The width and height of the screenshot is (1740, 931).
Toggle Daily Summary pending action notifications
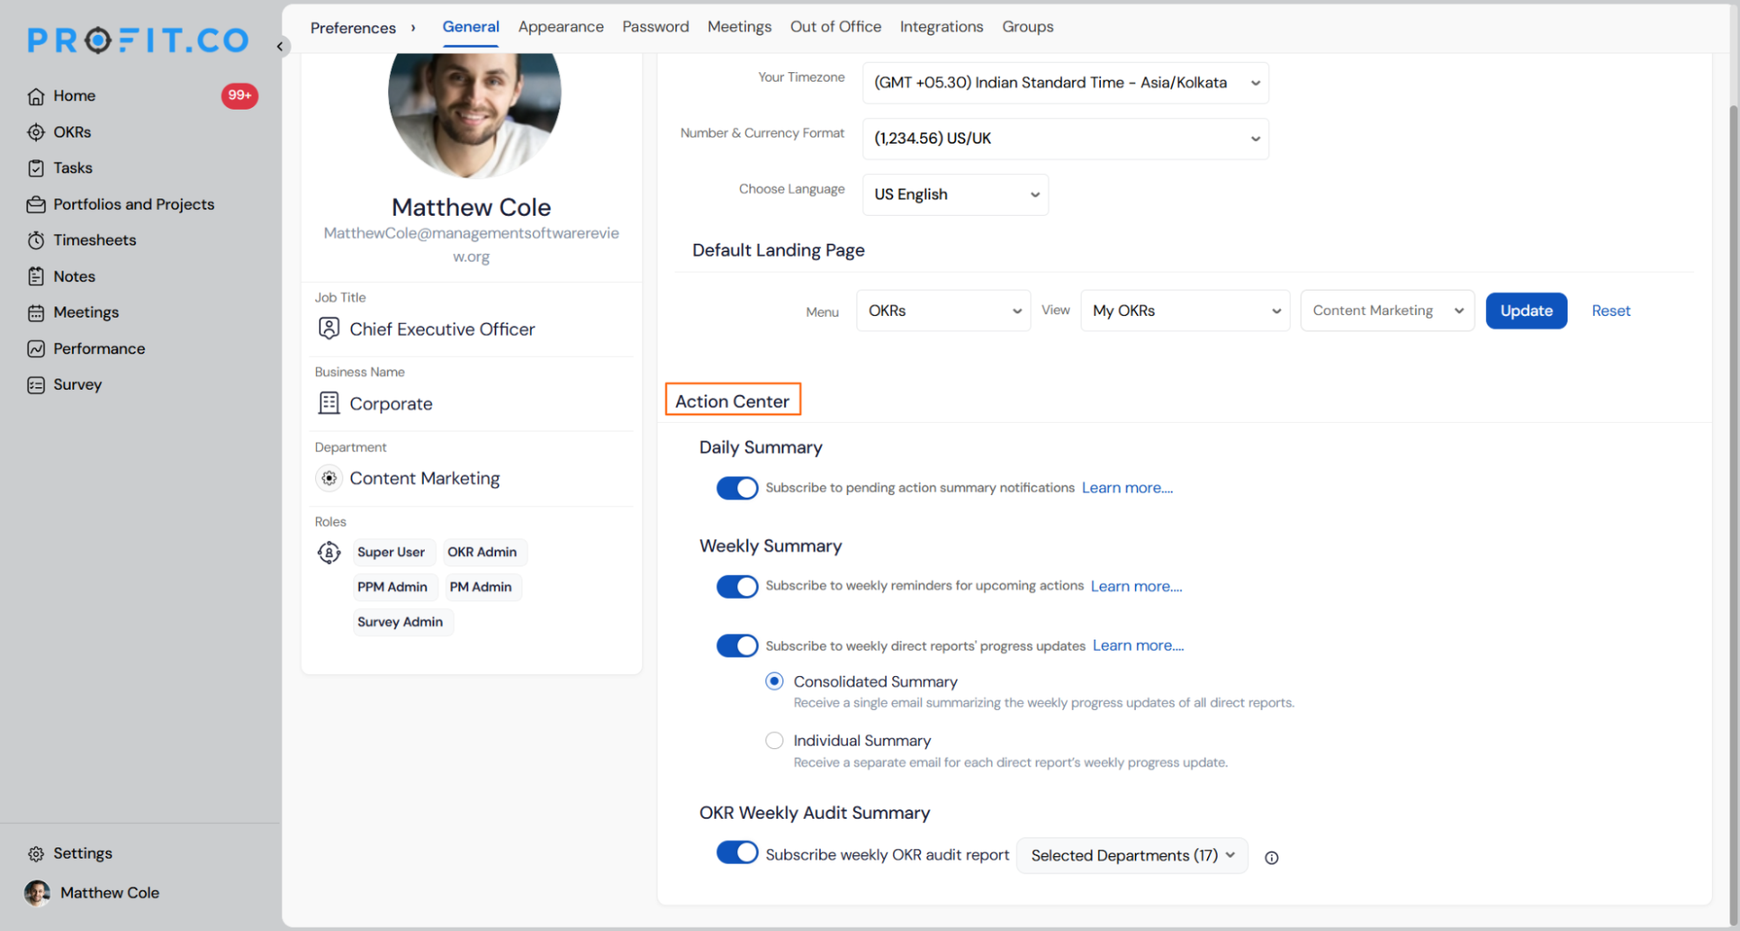pos(736,488)
